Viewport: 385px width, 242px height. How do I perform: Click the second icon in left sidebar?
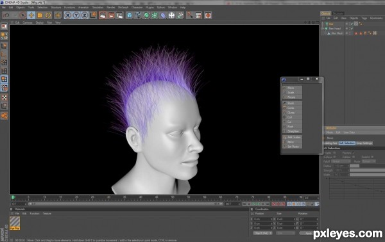pyautogui.click(x=4, y=36)
